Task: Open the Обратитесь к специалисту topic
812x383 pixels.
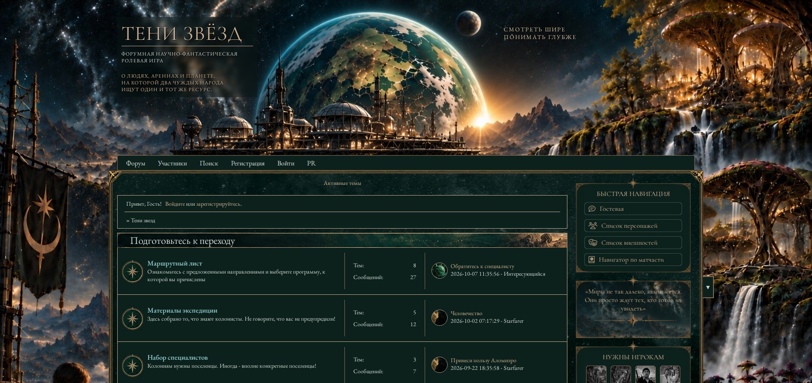Action: pyautogui.click(x=482, y=266)
